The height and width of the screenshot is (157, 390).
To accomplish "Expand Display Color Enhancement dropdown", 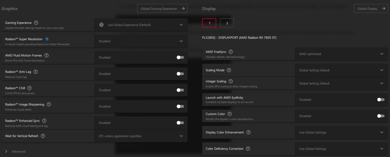I will [x=342, y=132].
